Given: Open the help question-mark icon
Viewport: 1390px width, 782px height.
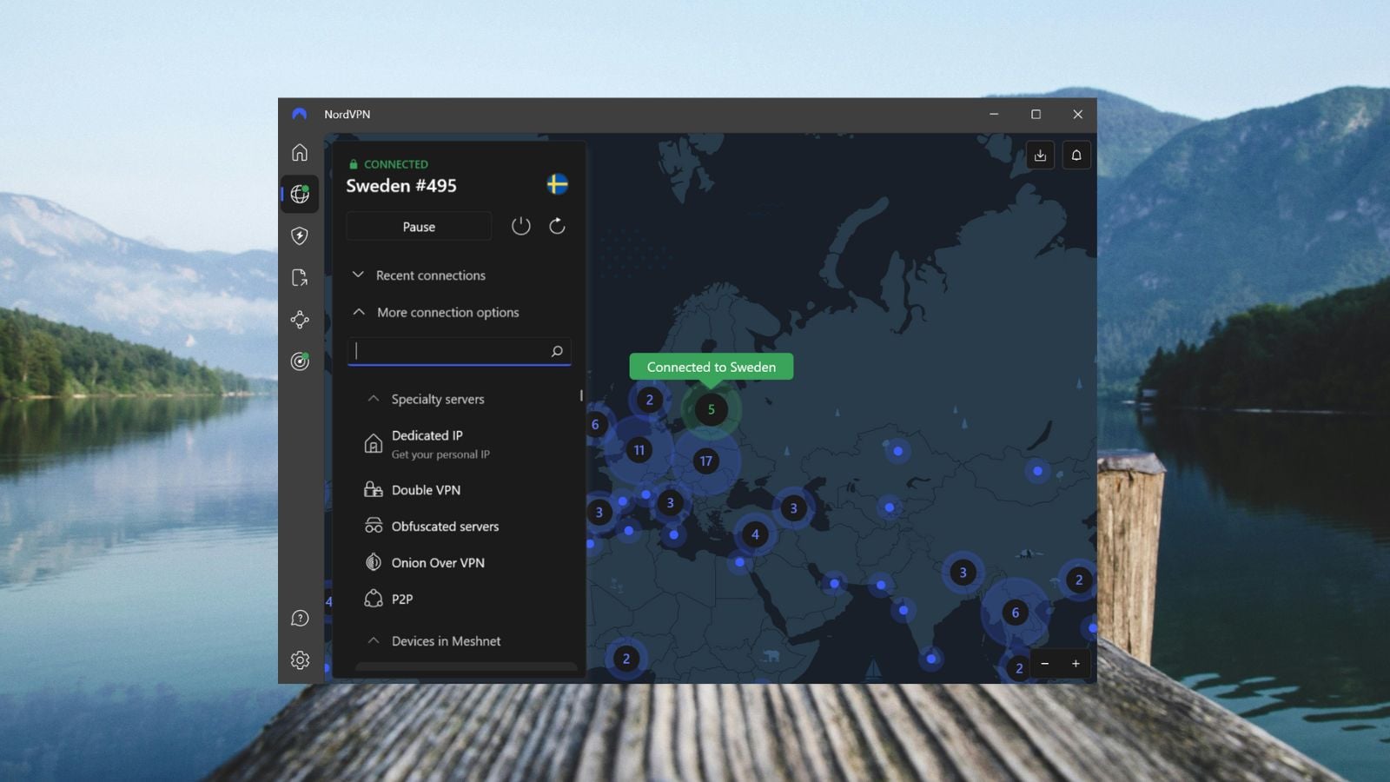Looking at the screenshot, I should (x=300, y=618).
